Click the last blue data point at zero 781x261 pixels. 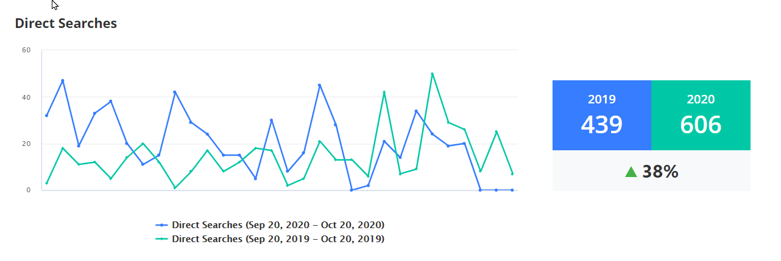click(x=512, y=190)
